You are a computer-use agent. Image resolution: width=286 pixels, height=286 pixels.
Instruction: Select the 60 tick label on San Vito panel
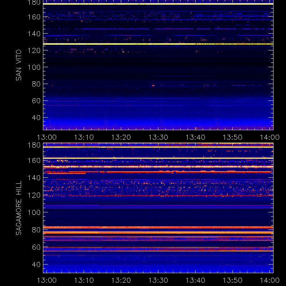coord(36,101)
